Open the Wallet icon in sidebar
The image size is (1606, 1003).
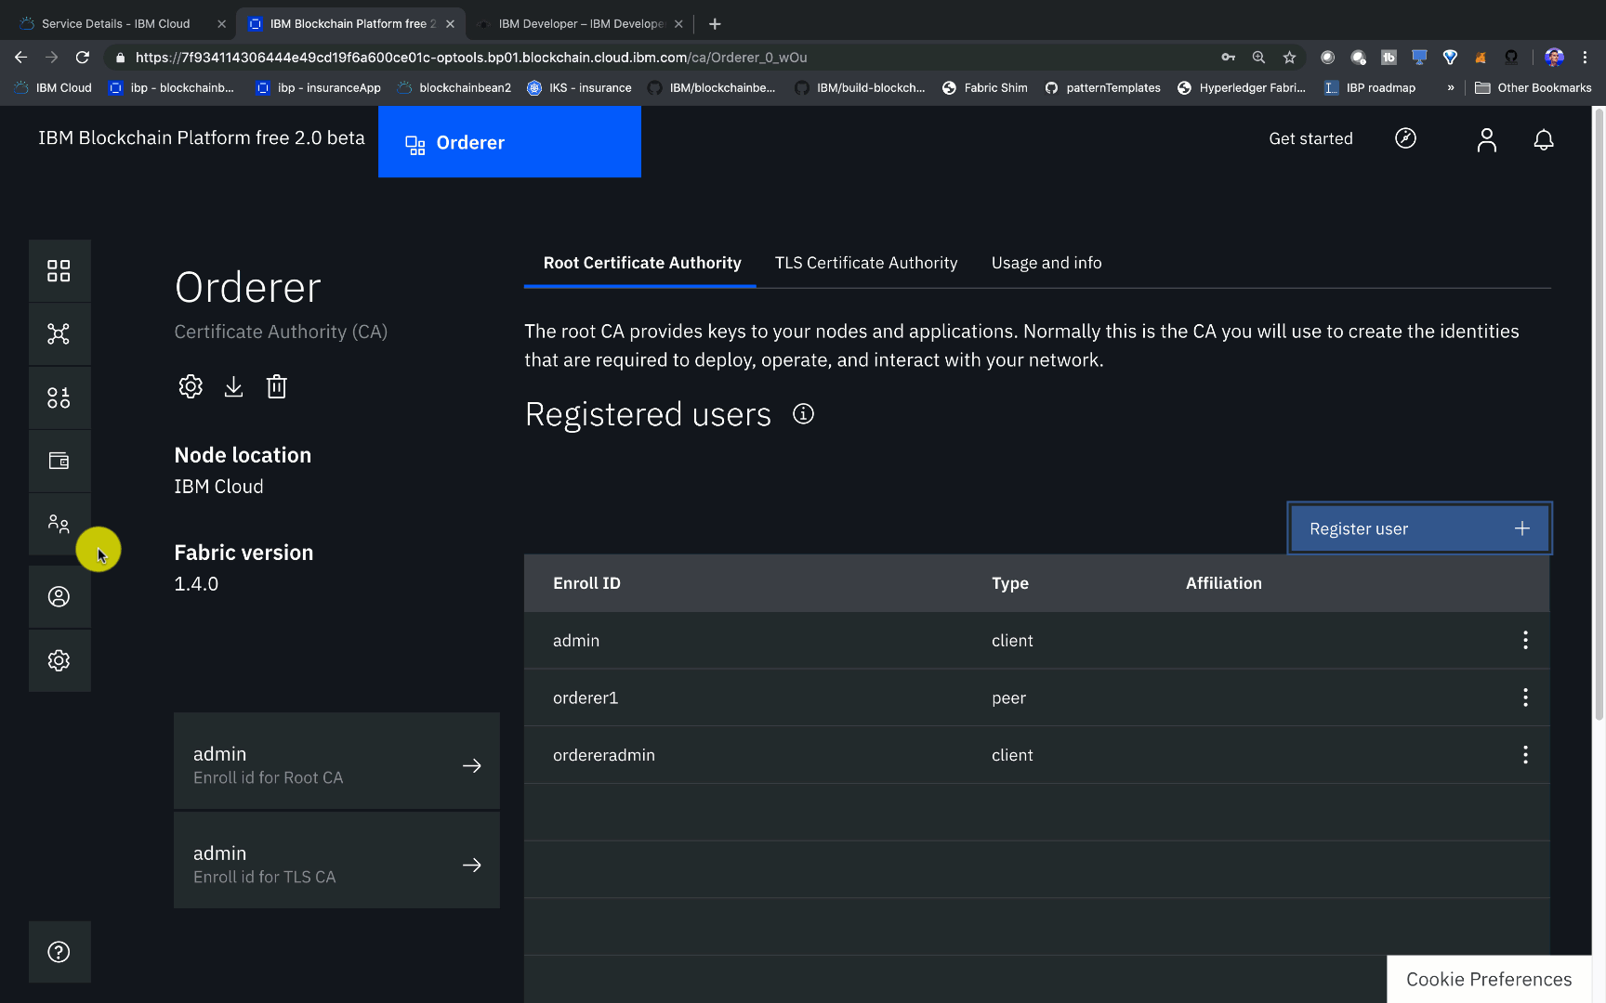(59, 461)
